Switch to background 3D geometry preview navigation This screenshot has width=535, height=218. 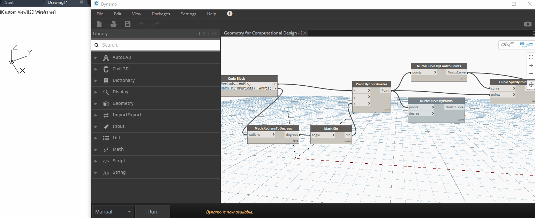pyautogui.click(x=508, y=45)
